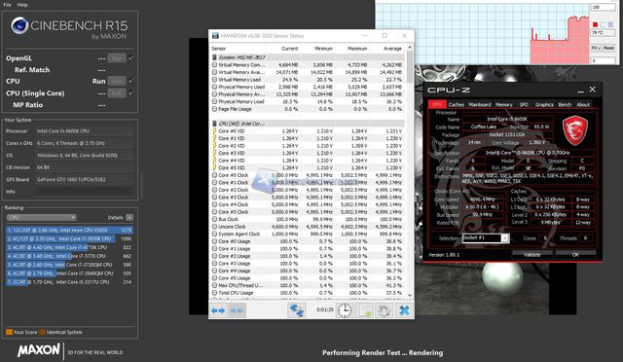Select the Intel Core i7-4770K ranking row
Screen dimensions: 623x362
pos(69,247)
